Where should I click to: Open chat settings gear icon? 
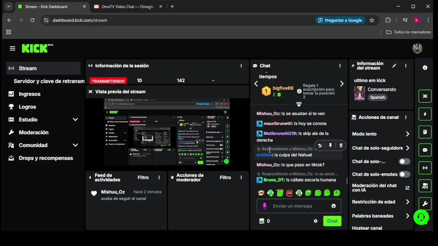tap(315, 221)
